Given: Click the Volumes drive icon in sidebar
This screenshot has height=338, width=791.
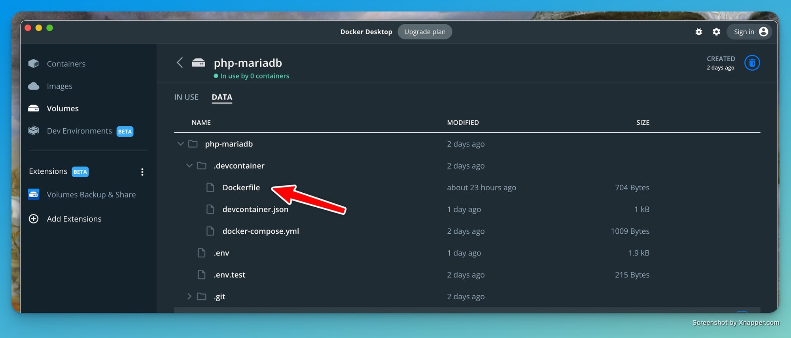Looking at the screenshot, I should (34, 108).
